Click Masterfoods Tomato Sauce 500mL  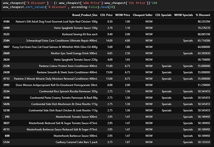click(x=76, y=117)
